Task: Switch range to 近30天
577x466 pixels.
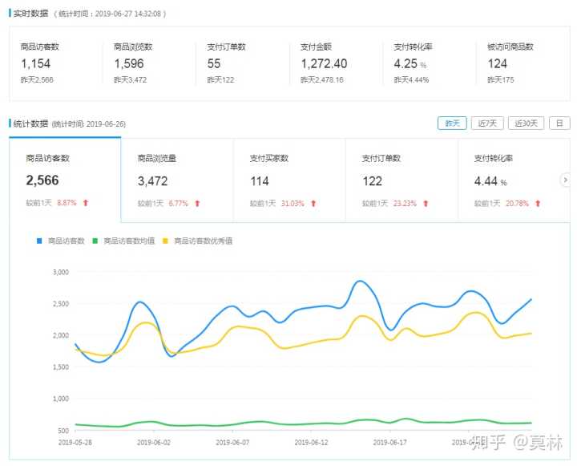Action: pyautogui.click(x=526, y=123)
